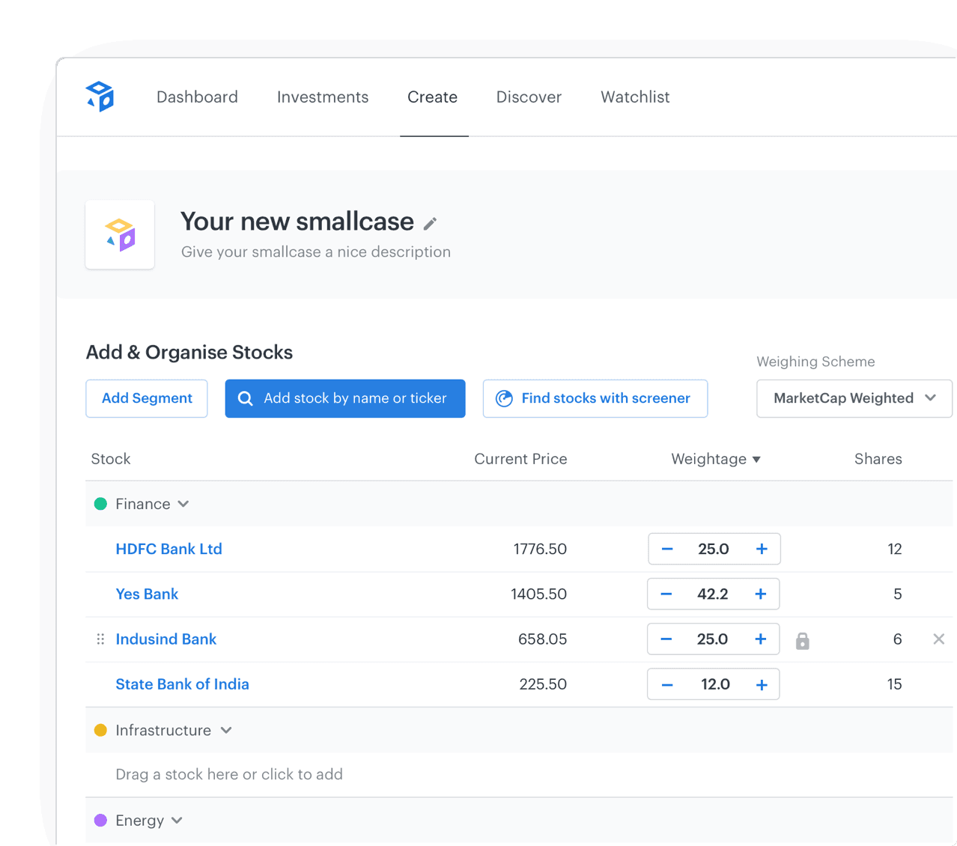
Task: Grab the drag handle beside Indusind Bank
Action: 100,639
